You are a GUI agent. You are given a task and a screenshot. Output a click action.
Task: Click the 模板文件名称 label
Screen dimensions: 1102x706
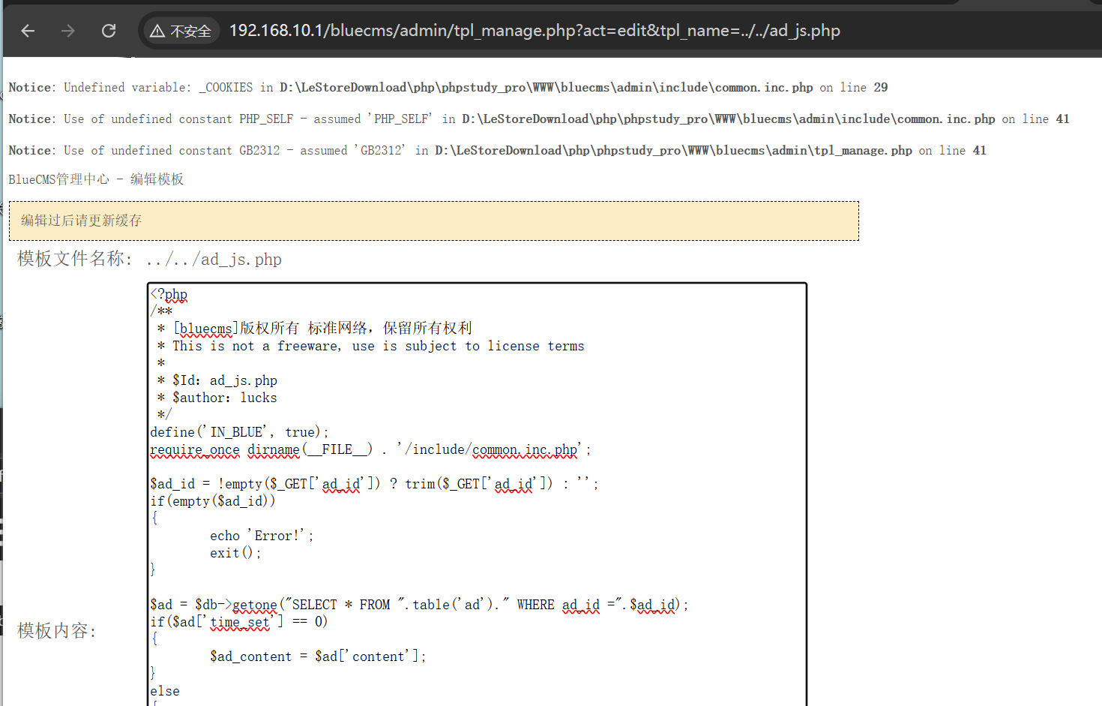[74, 259]
